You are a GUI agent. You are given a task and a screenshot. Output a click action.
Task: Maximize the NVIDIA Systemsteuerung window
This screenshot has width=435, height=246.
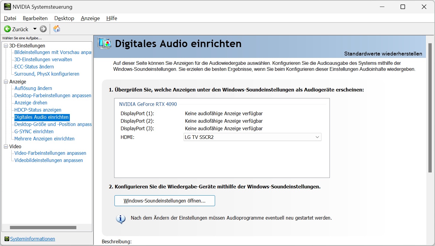(x=403, y=7)
